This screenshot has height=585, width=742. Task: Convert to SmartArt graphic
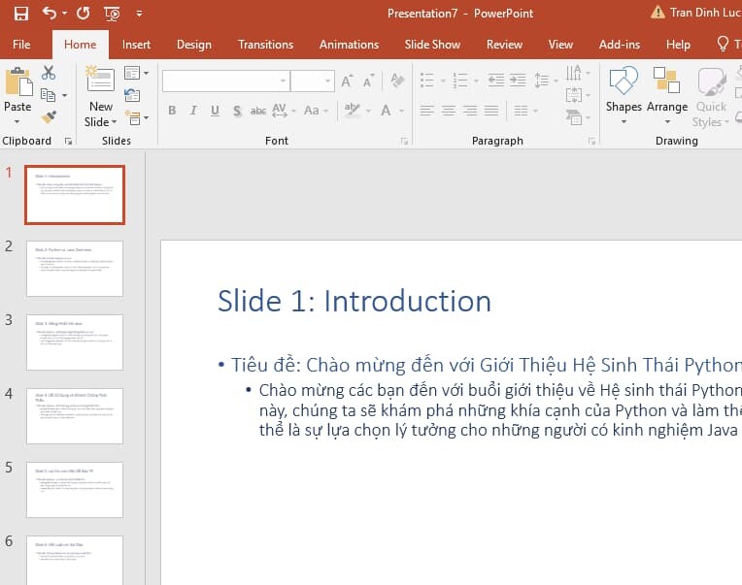coord(578,116)
